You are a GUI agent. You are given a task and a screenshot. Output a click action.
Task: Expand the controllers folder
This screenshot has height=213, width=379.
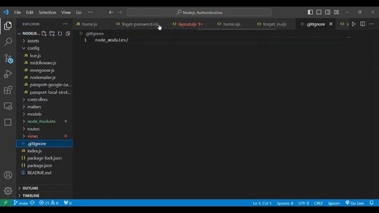(x=45, y=99)
